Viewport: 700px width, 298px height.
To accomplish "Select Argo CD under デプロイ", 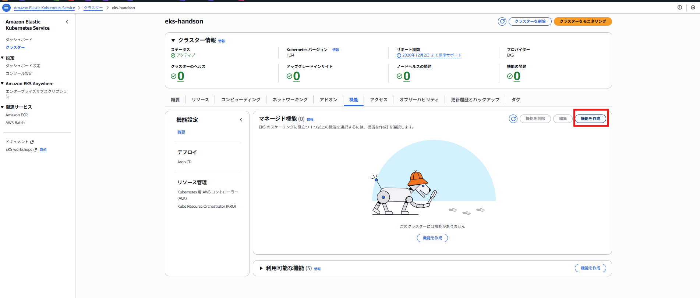I will click(x=184, y=162).
